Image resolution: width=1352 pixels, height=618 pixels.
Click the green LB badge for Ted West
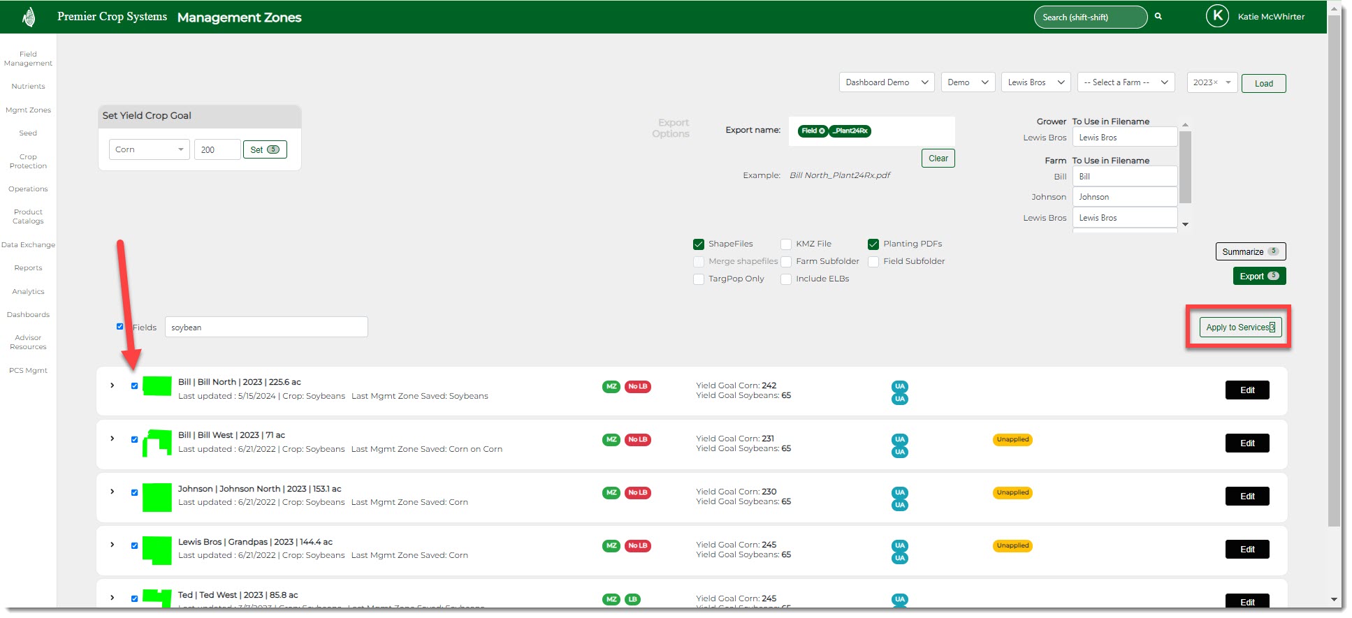[x=632, y=599]
